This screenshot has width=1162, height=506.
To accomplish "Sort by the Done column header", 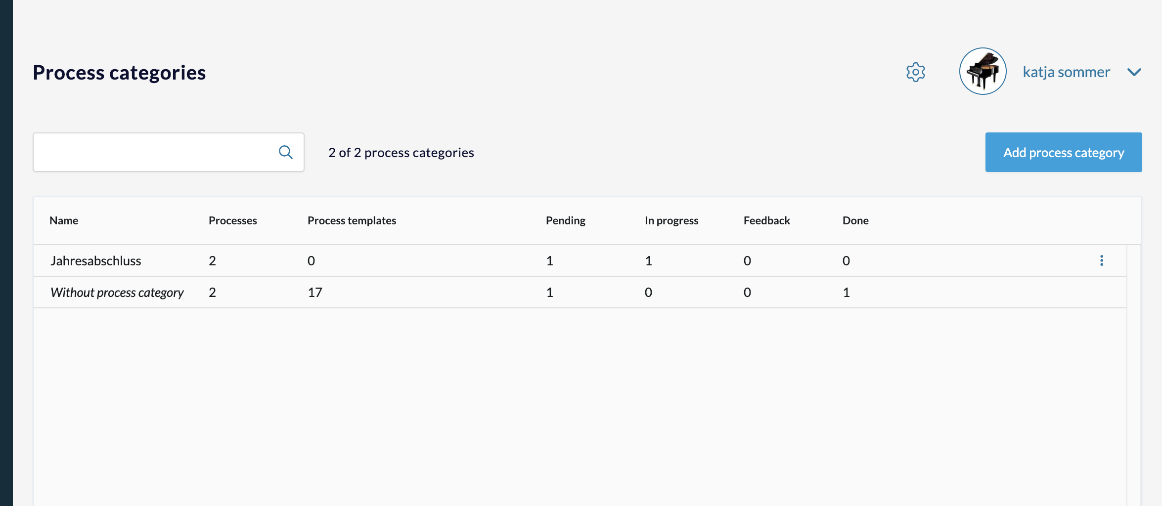I will (855, 220).
